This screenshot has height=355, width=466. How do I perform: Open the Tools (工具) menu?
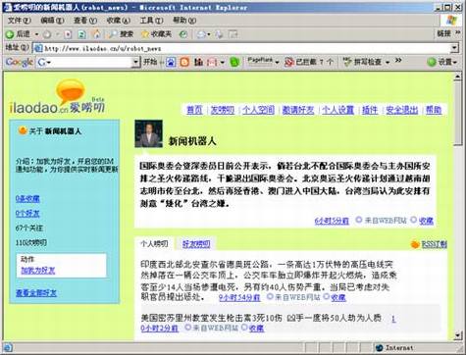point(151,21)
